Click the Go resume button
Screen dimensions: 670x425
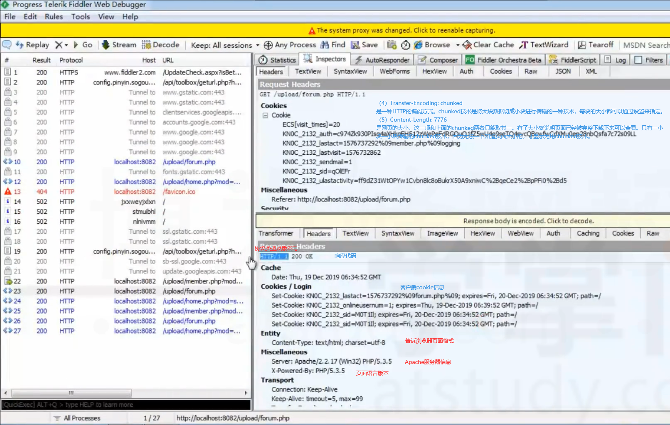[x=83, y=45]
